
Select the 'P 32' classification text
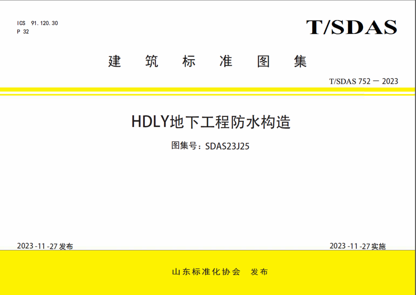pyautogui.click(x=23, y=32)
